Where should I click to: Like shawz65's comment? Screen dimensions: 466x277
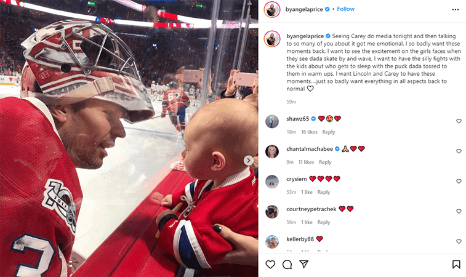pos(459,121)
